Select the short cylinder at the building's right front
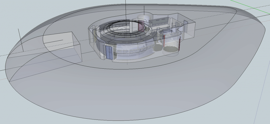Screen dimensions: 270x124 click(x=171, y=45)
